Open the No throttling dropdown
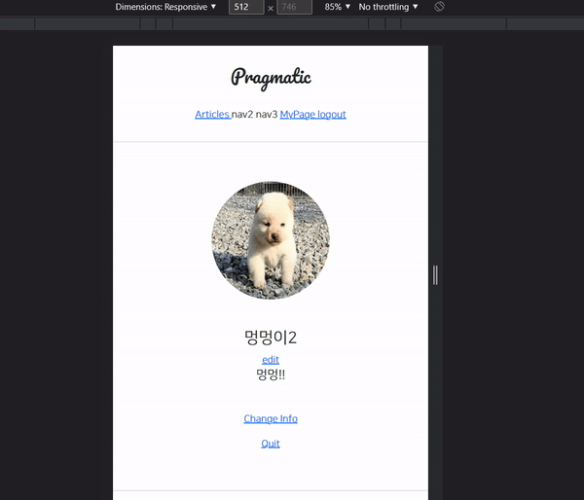 [388, 7]
